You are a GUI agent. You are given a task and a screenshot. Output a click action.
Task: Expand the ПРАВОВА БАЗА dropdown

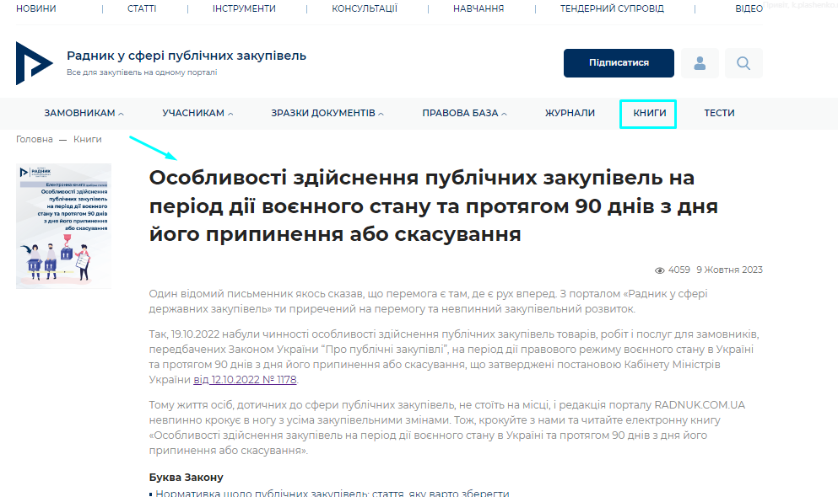coord(464,113)
